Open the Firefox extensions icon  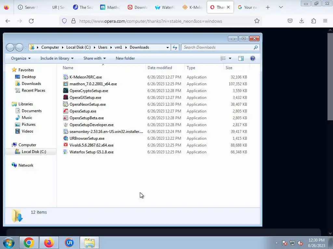click(x=313, y=21)
